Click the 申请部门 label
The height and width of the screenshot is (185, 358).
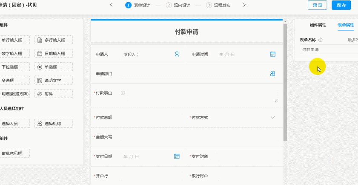coord(104,74)
